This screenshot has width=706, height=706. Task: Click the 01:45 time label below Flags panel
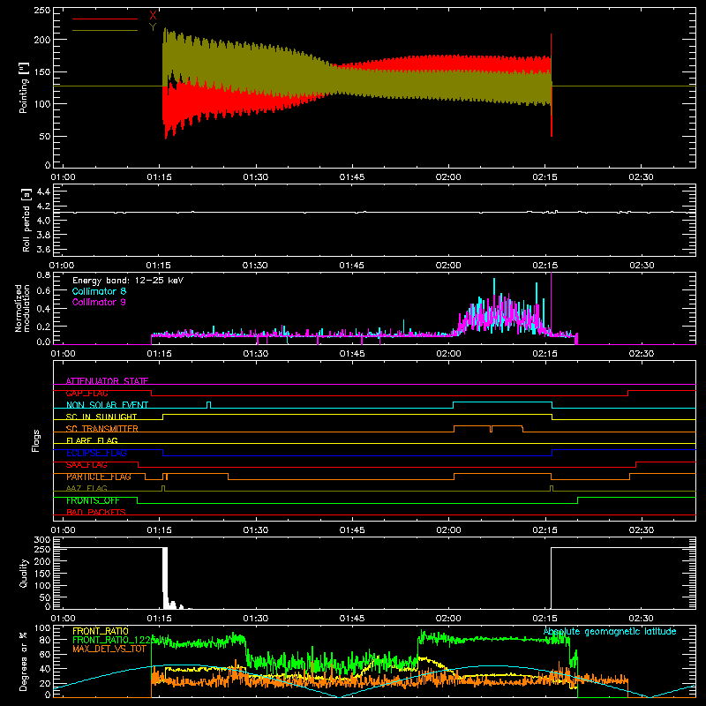[x=351, y=530]
